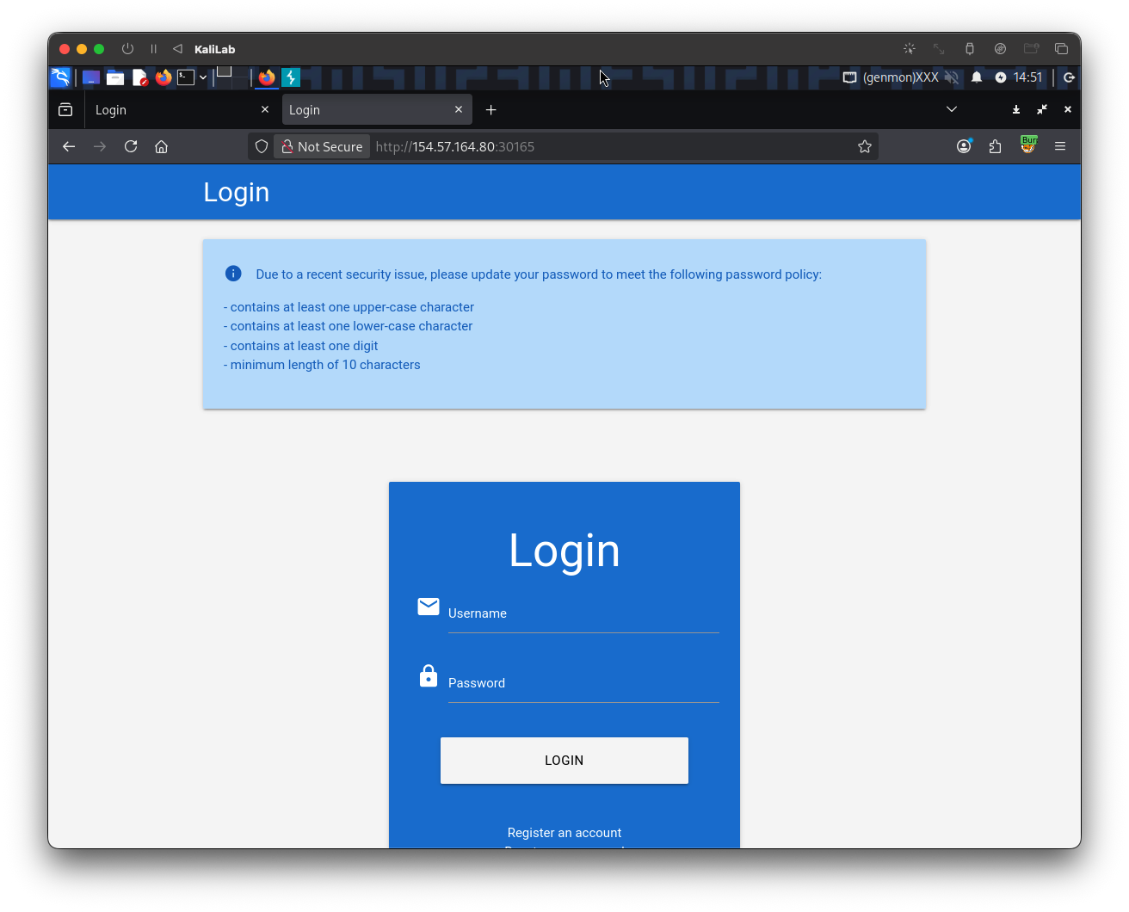Toggle the muted volume icon
The width and height of the screenshot is (1129, 912).
pos(952,77)
